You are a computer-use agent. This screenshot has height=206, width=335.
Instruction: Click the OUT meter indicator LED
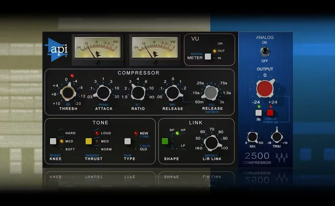point(214,51)
